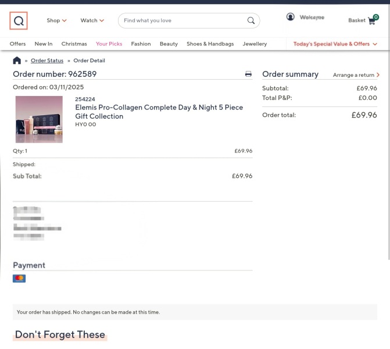Image resolution: width=390 pixels, height=349 pixels.
Task: Click the Order total £69.96 amount
Action: [x=364, y=115]
